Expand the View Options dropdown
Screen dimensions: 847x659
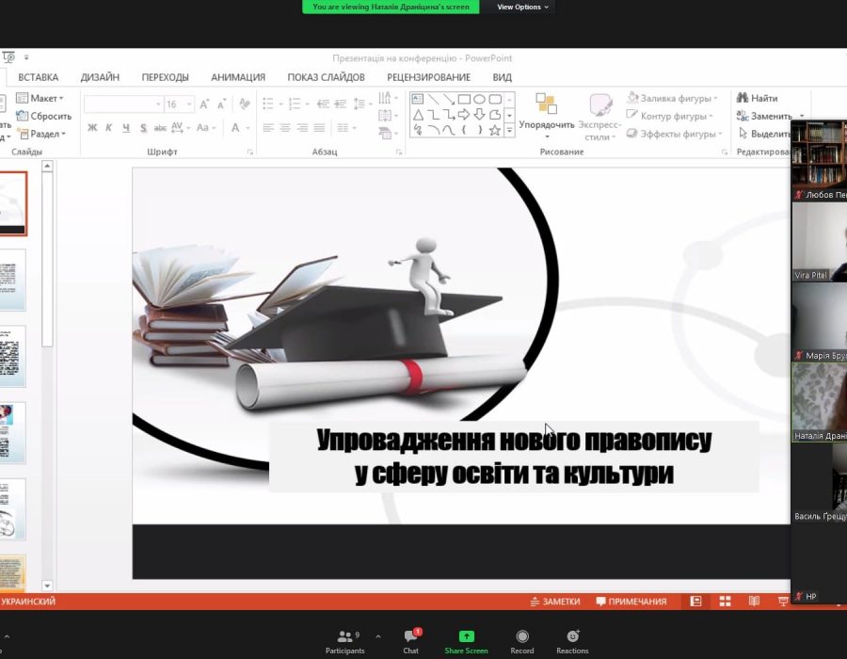click(x=522, y=7)
